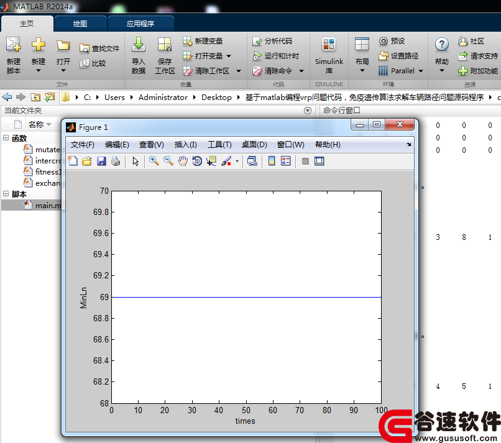This screenshot has height=443, width=501.
Task: Save the figure with the floppy icon
Action: coord(101,161)
